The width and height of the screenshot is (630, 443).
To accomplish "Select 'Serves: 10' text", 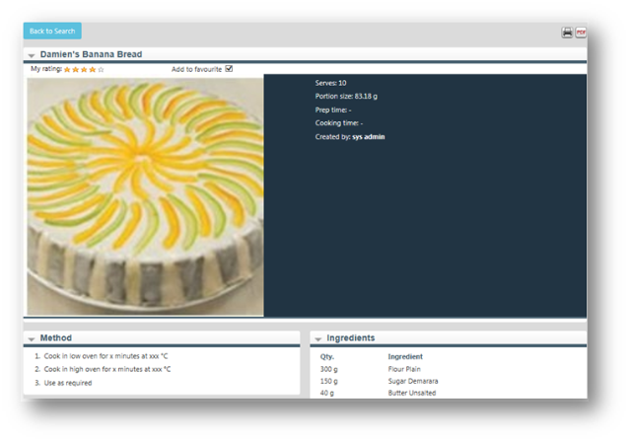I will 330,83.
